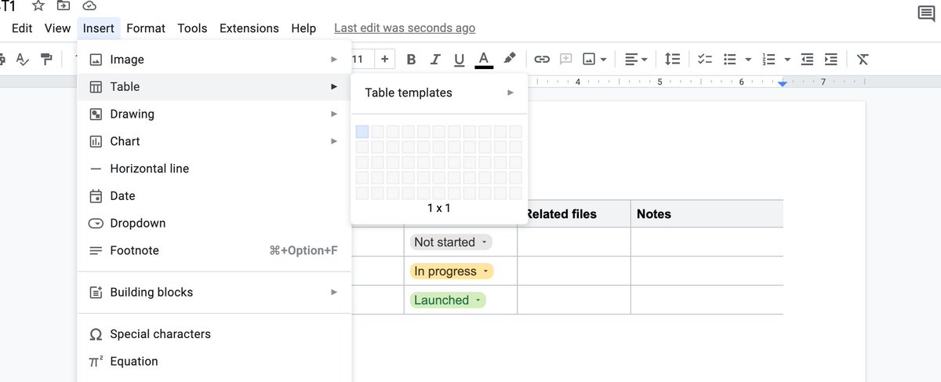Select the 1 x 1 table grid cell
The height and width of the screenshot is (382, 941).
coord(362,132)
